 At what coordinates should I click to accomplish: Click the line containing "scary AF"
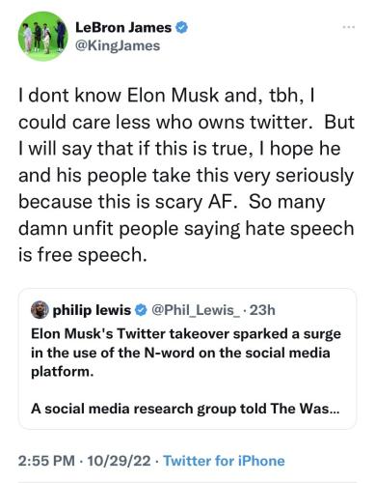tap(172, 202)
